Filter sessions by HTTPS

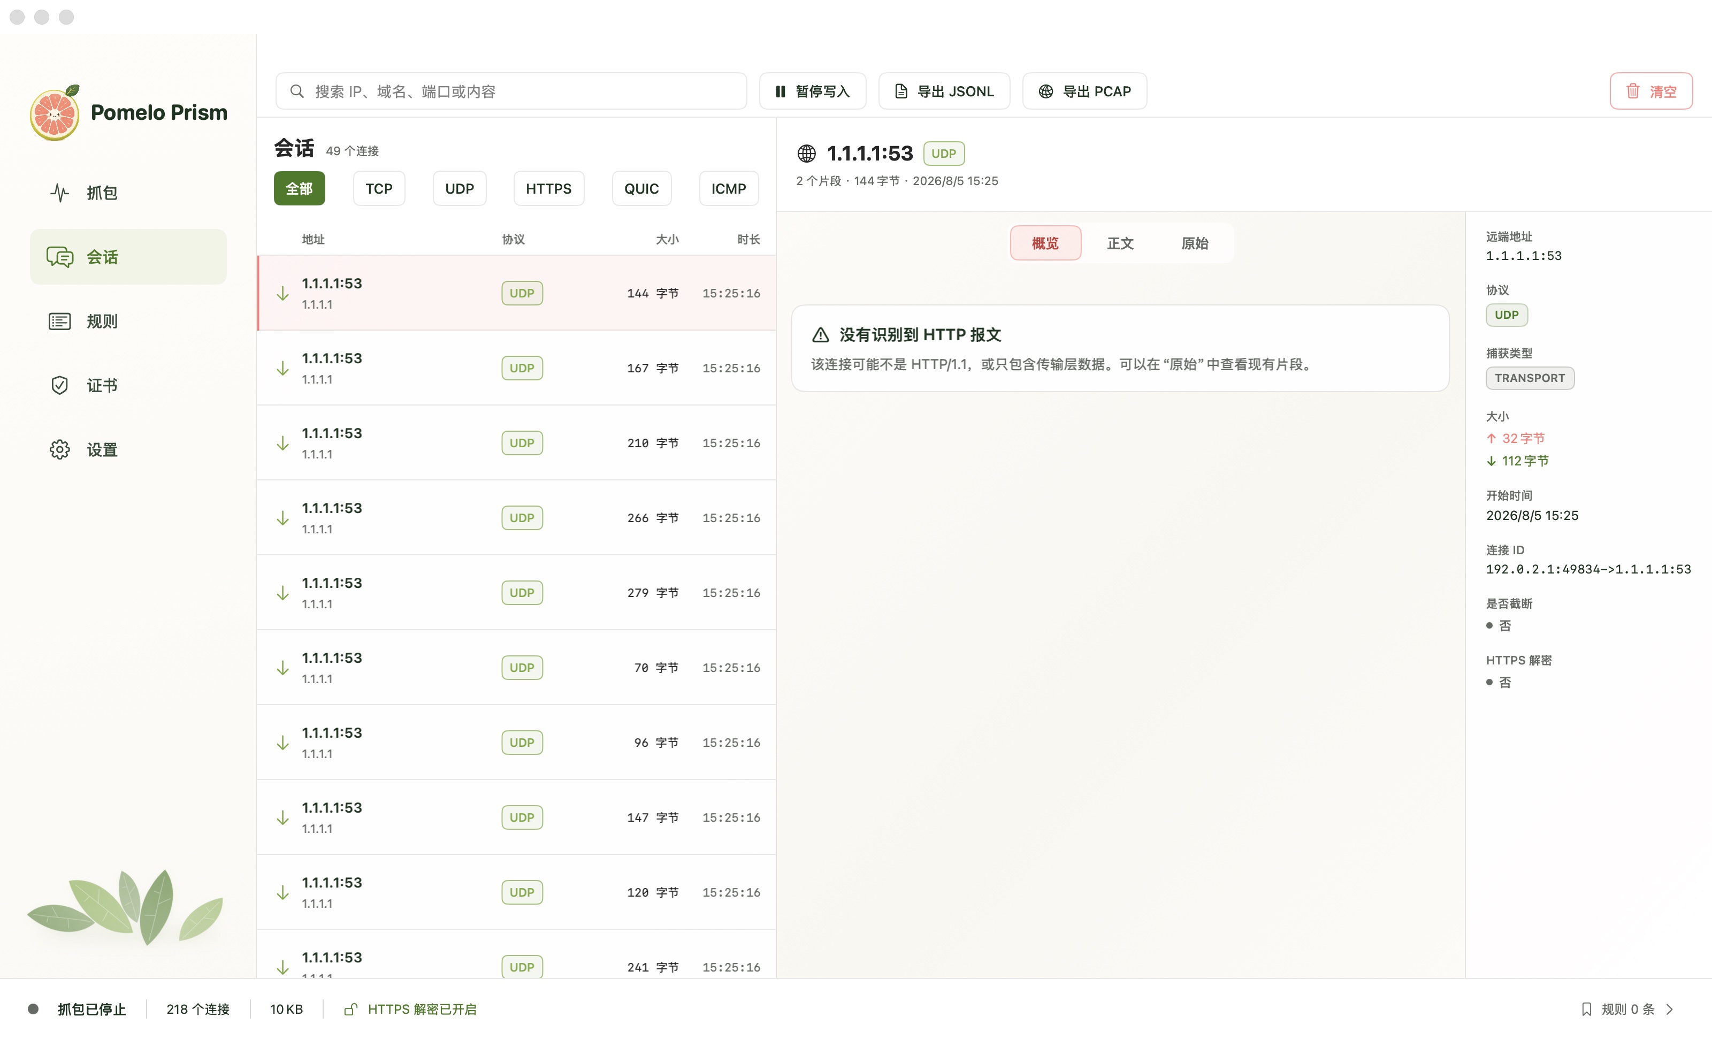point(548,188)
